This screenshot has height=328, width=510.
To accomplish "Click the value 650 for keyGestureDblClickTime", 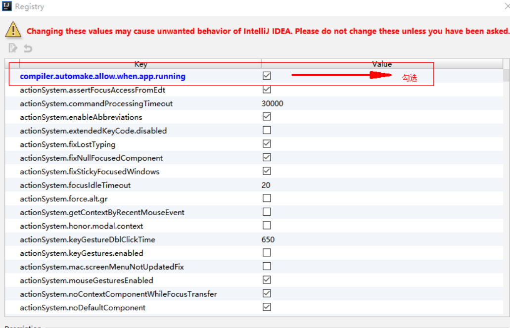I will [268, 239].
